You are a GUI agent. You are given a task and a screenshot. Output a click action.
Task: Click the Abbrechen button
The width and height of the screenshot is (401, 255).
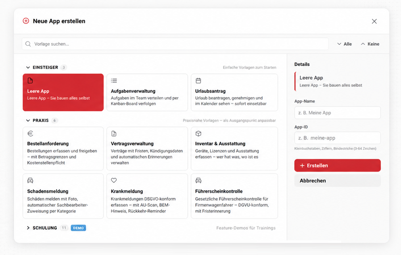pos(337,180)
